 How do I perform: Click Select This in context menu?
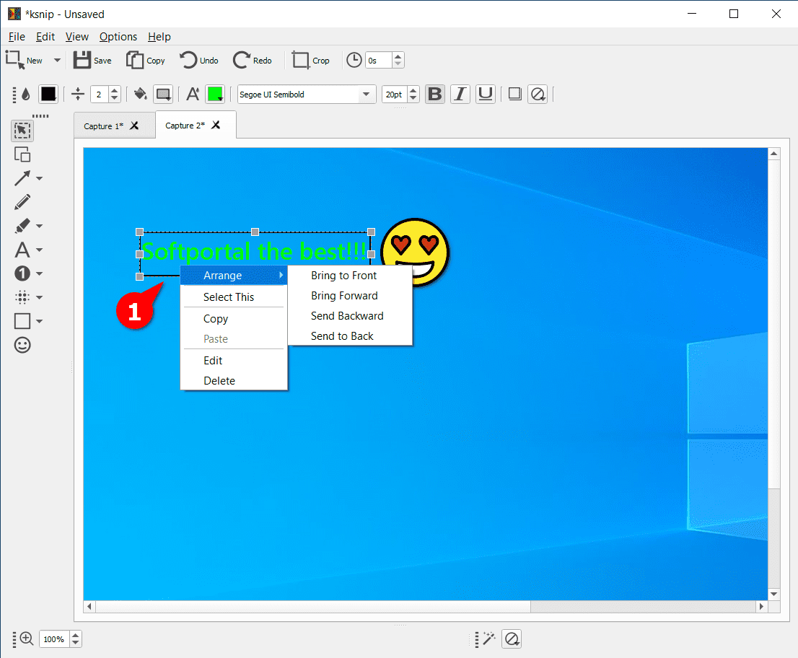click(x=229, y=297)
